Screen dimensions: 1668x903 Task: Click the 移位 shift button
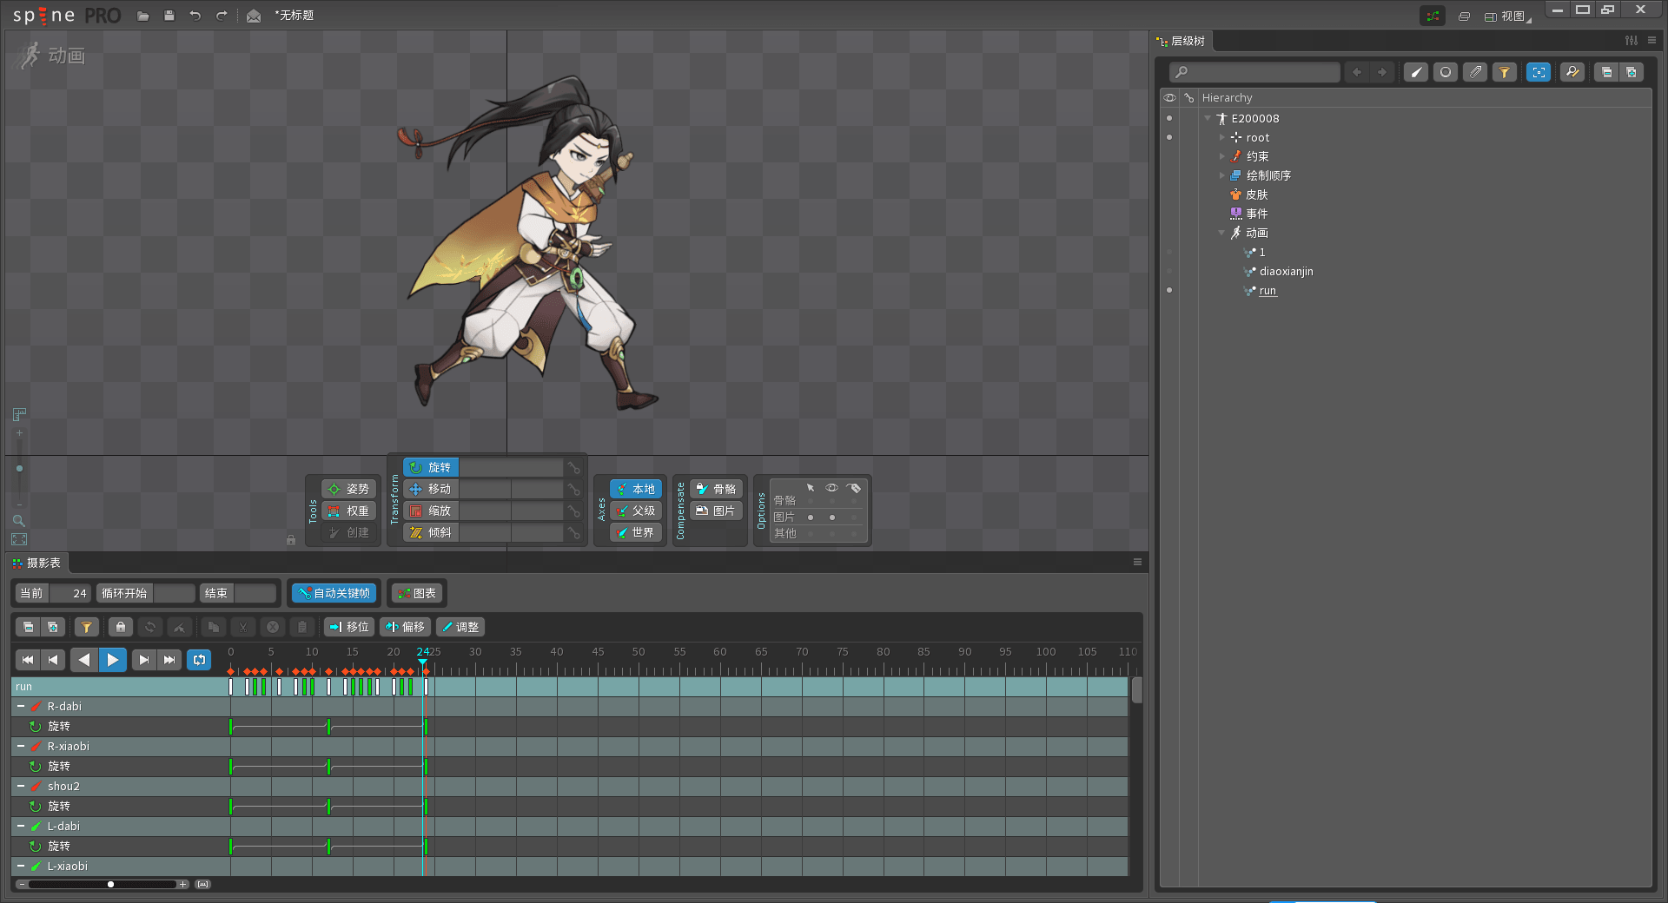349,627
